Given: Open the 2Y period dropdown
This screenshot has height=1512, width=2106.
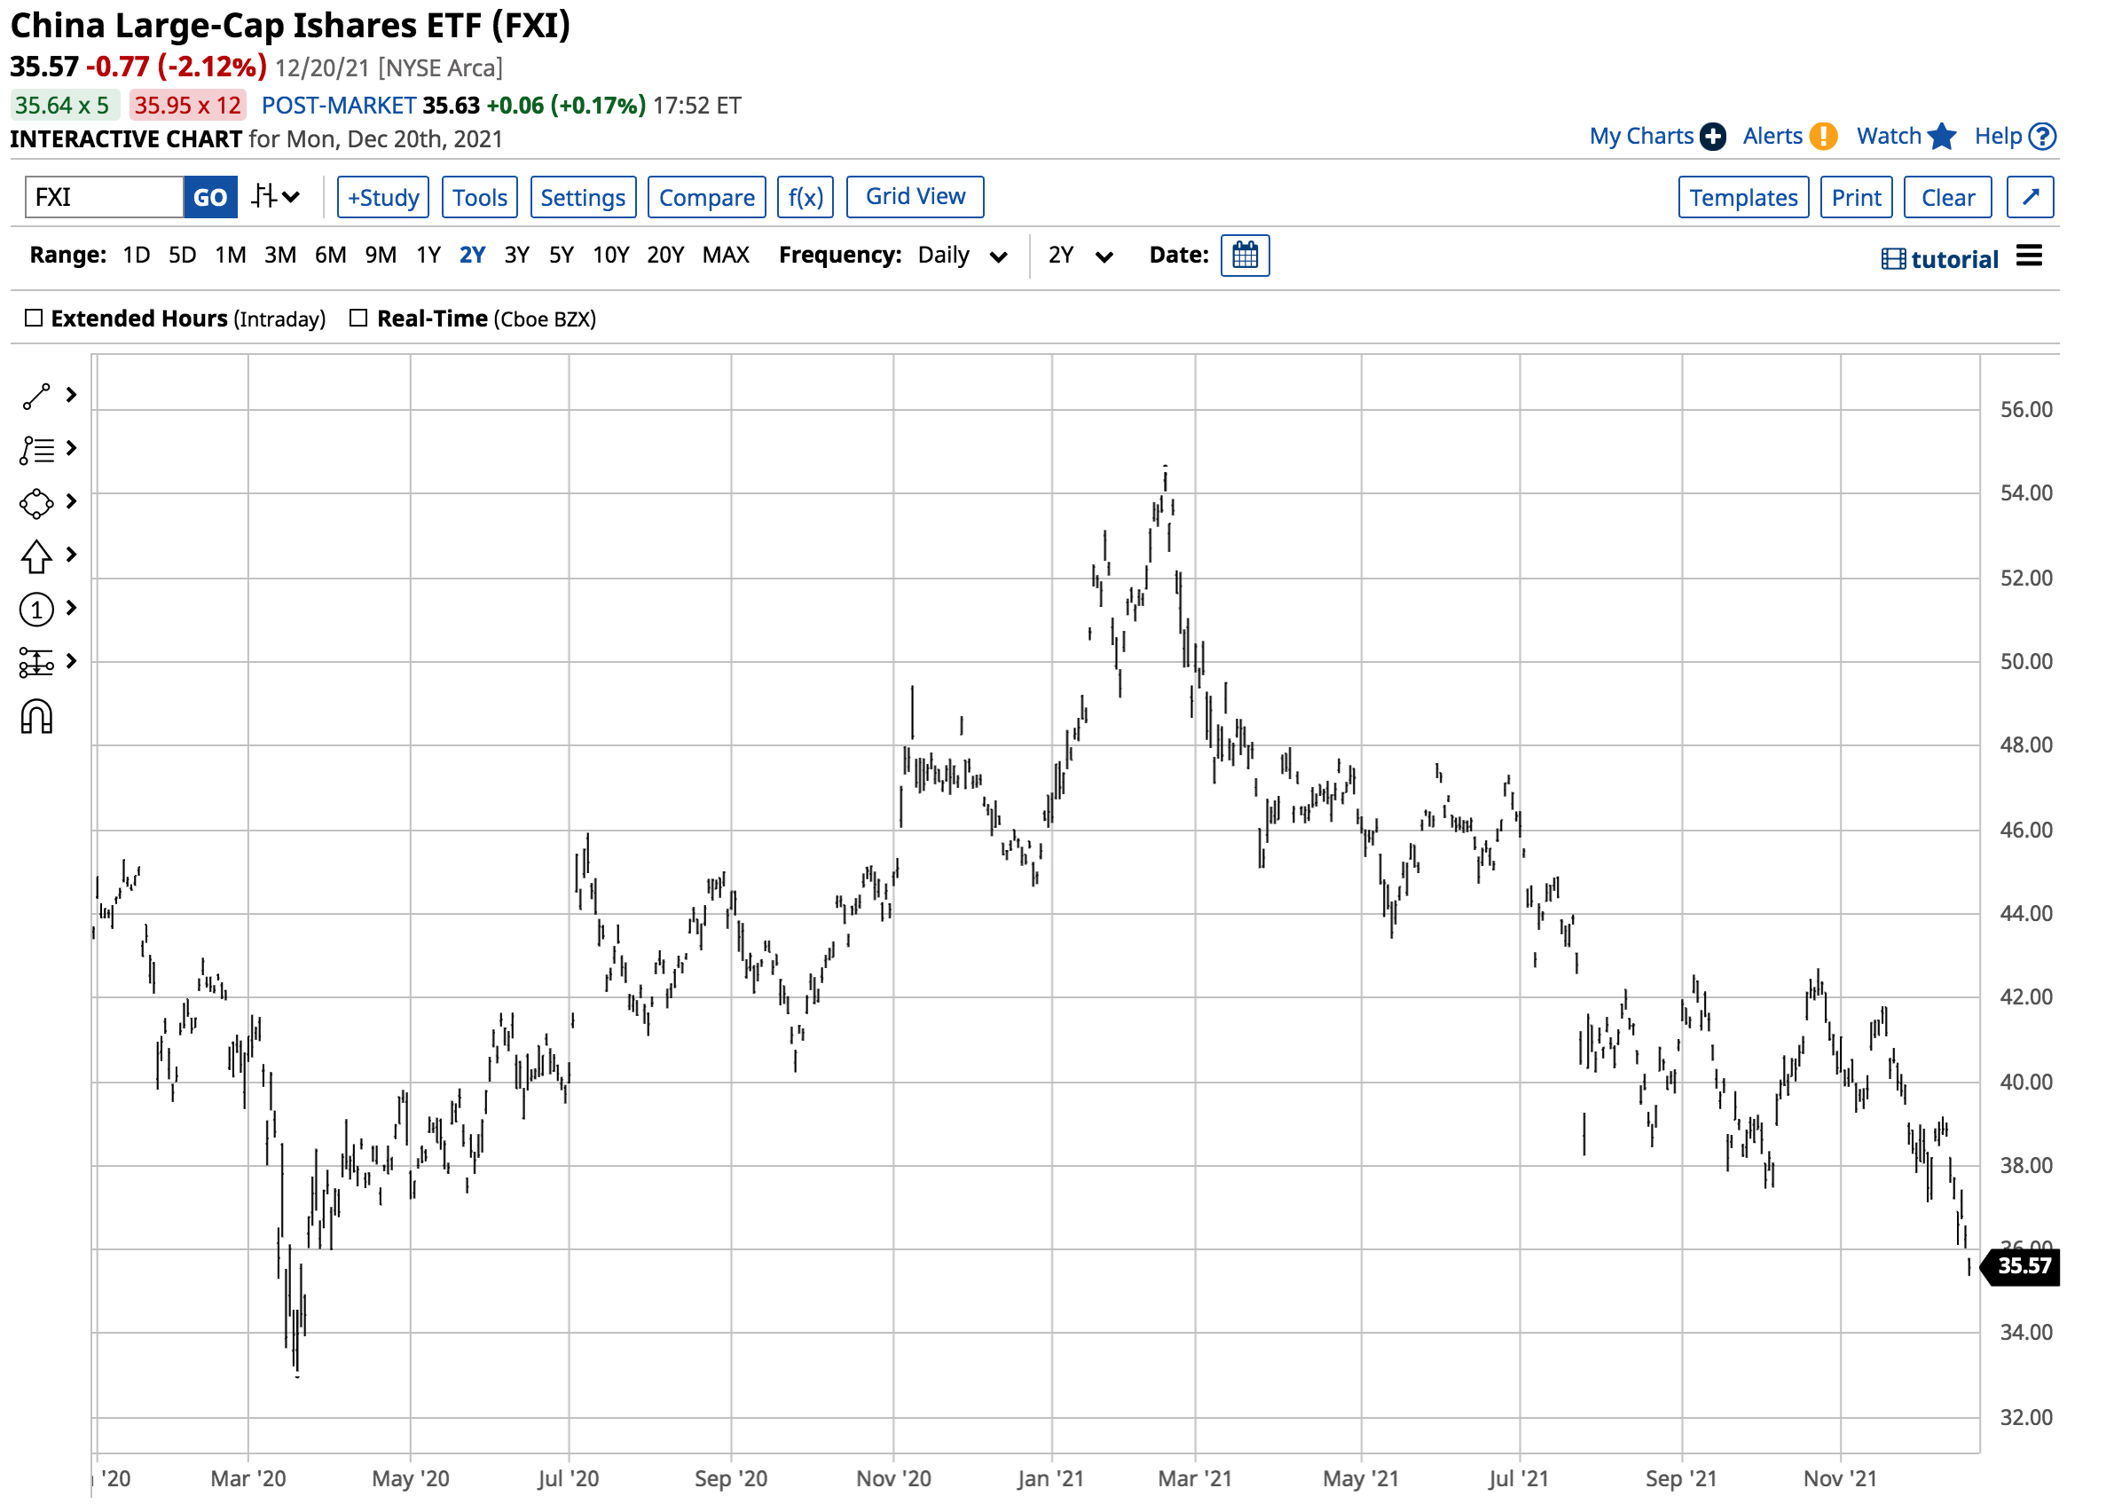Looking at the screenshot, I should click(x=1080, y=256).
